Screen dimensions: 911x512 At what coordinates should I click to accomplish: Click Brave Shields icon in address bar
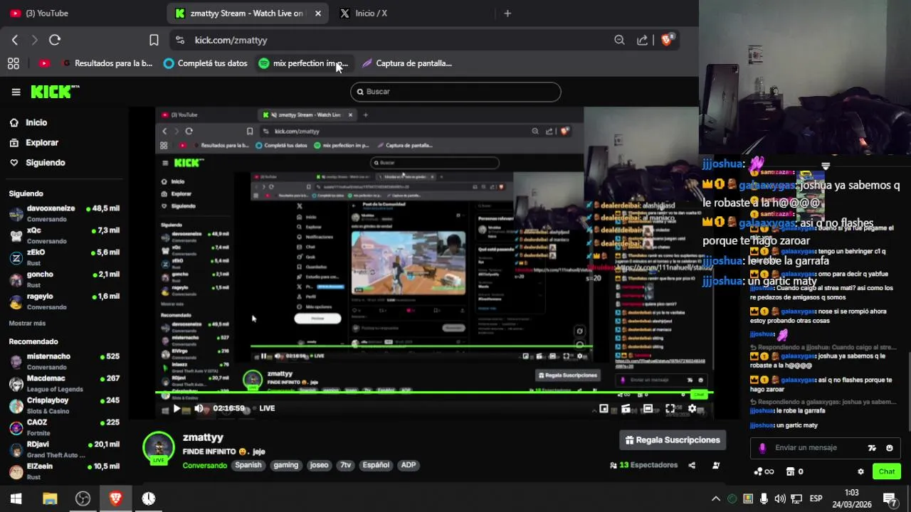coord(667,40)
